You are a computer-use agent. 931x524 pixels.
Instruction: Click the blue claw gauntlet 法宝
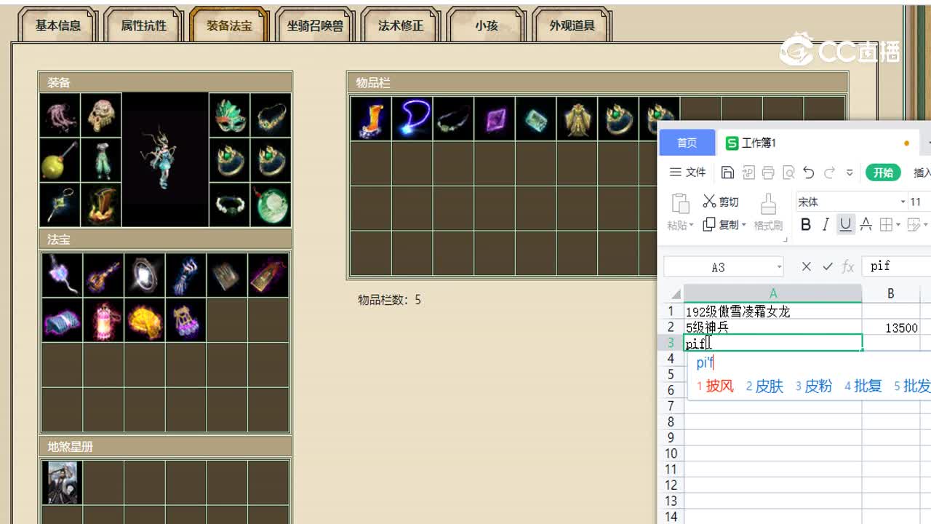point(185,275)
